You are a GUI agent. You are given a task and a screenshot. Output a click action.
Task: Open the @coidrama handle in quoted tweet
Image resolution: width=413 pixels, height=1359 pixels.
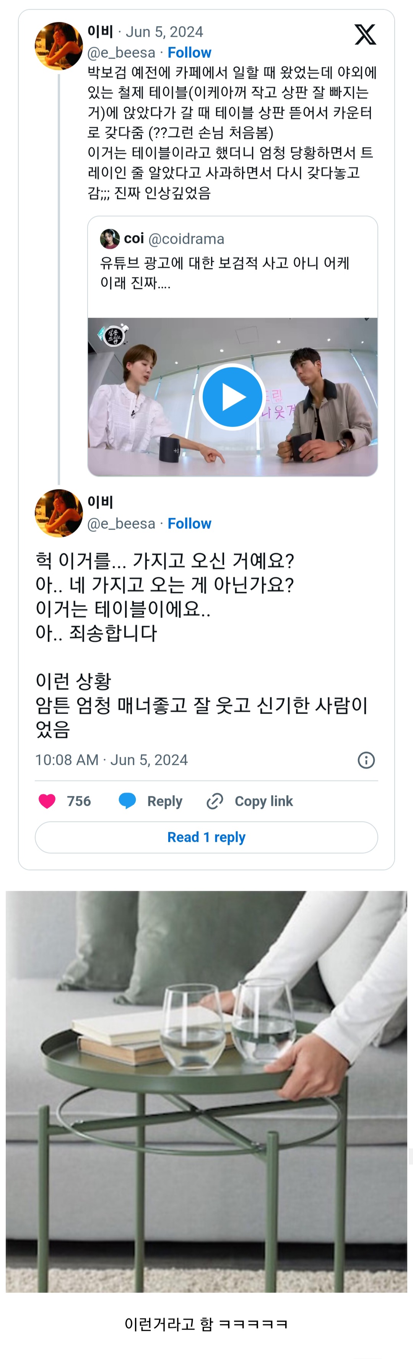tap(186, 239)
